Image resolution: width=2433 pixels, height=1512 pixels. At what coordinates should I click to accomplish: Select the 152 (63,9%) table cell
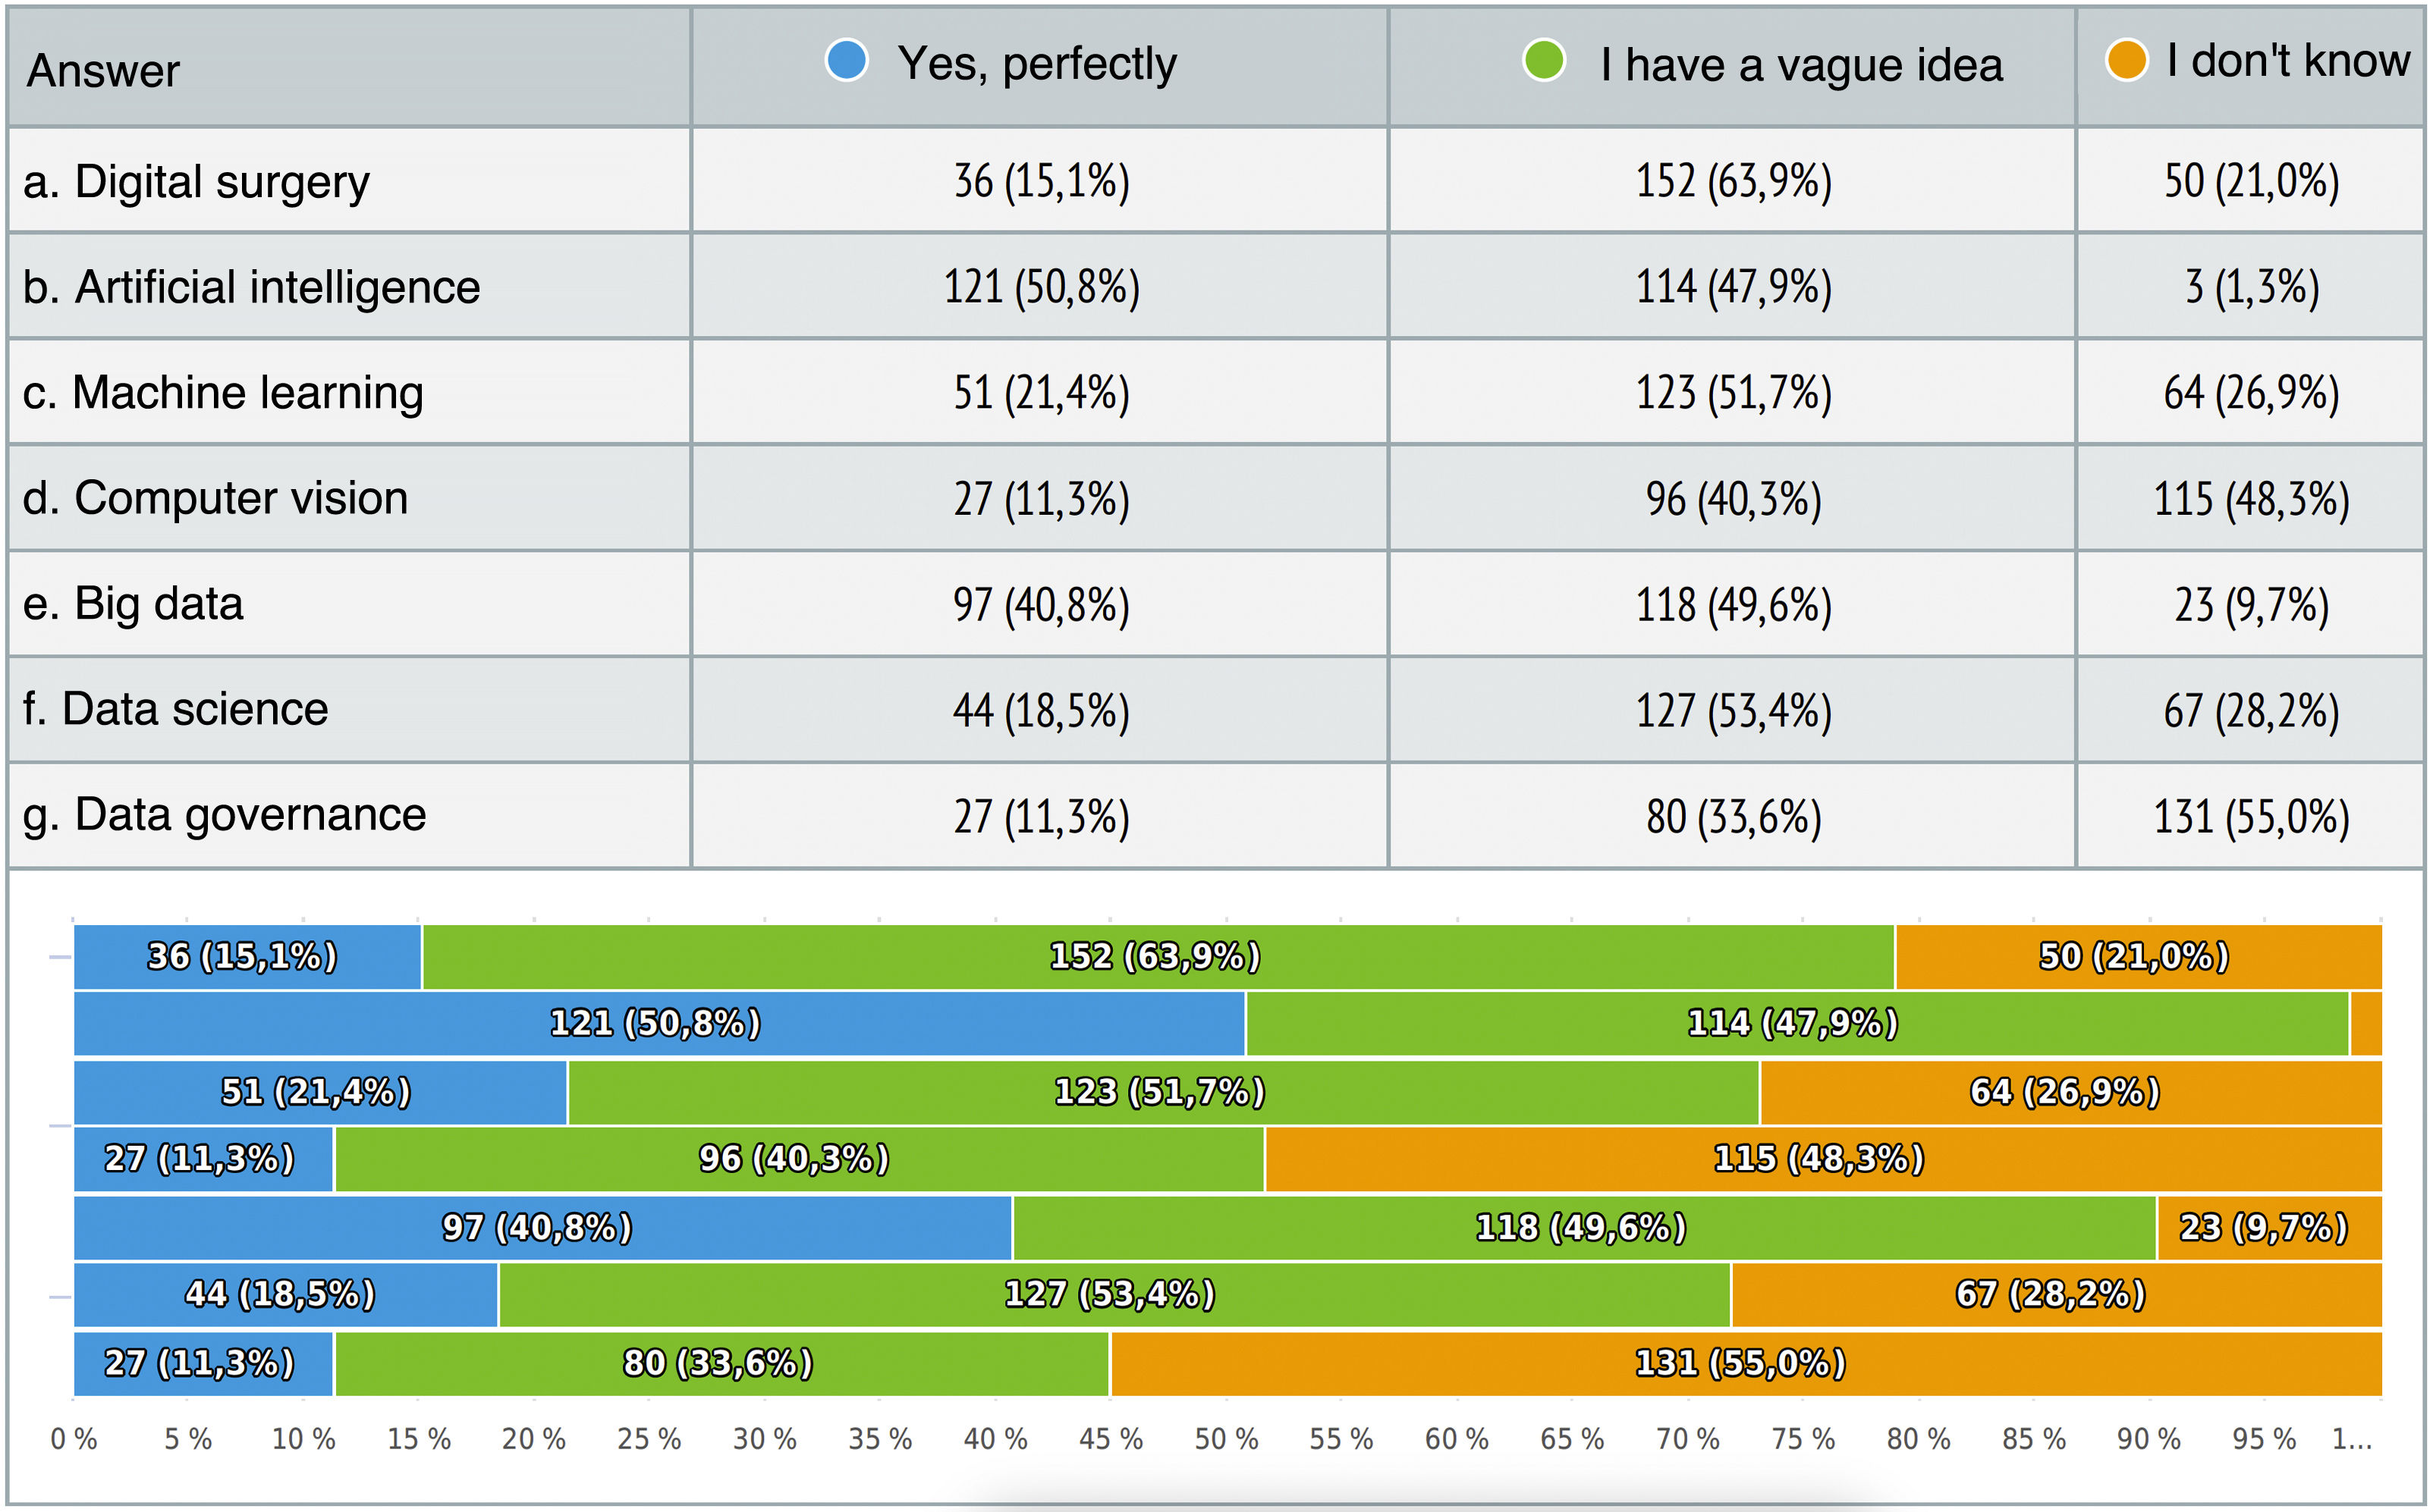point(1733,182)
